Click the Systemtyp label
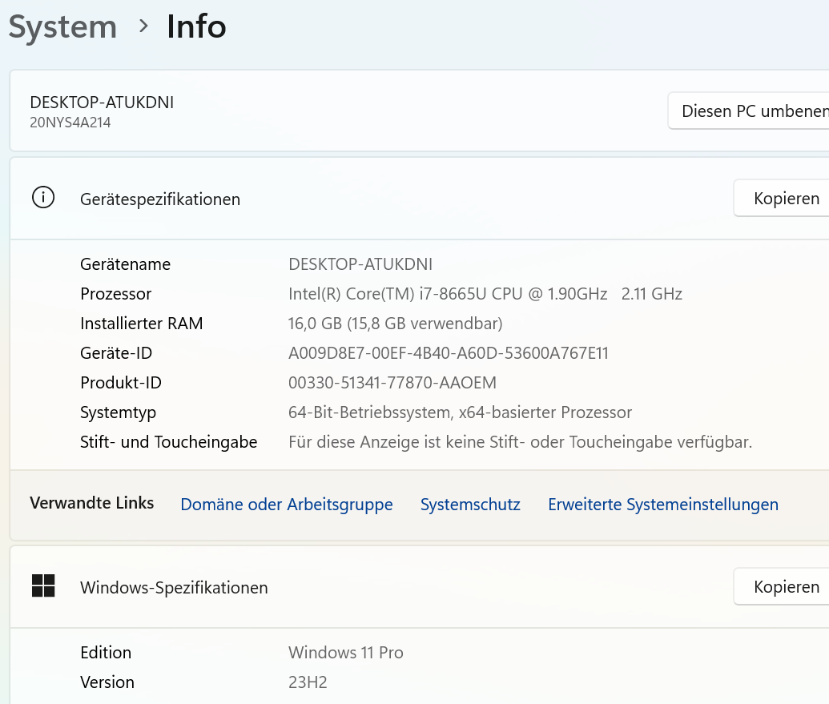829x704 pixels. pos(118,412)
